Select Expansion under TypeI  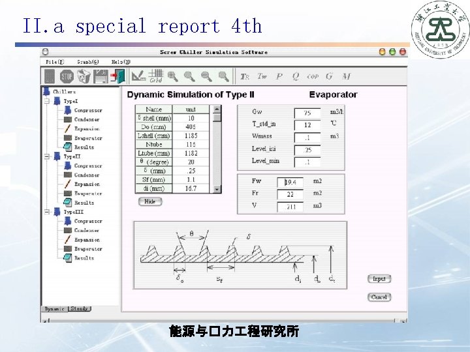click(x=87, y=128)
